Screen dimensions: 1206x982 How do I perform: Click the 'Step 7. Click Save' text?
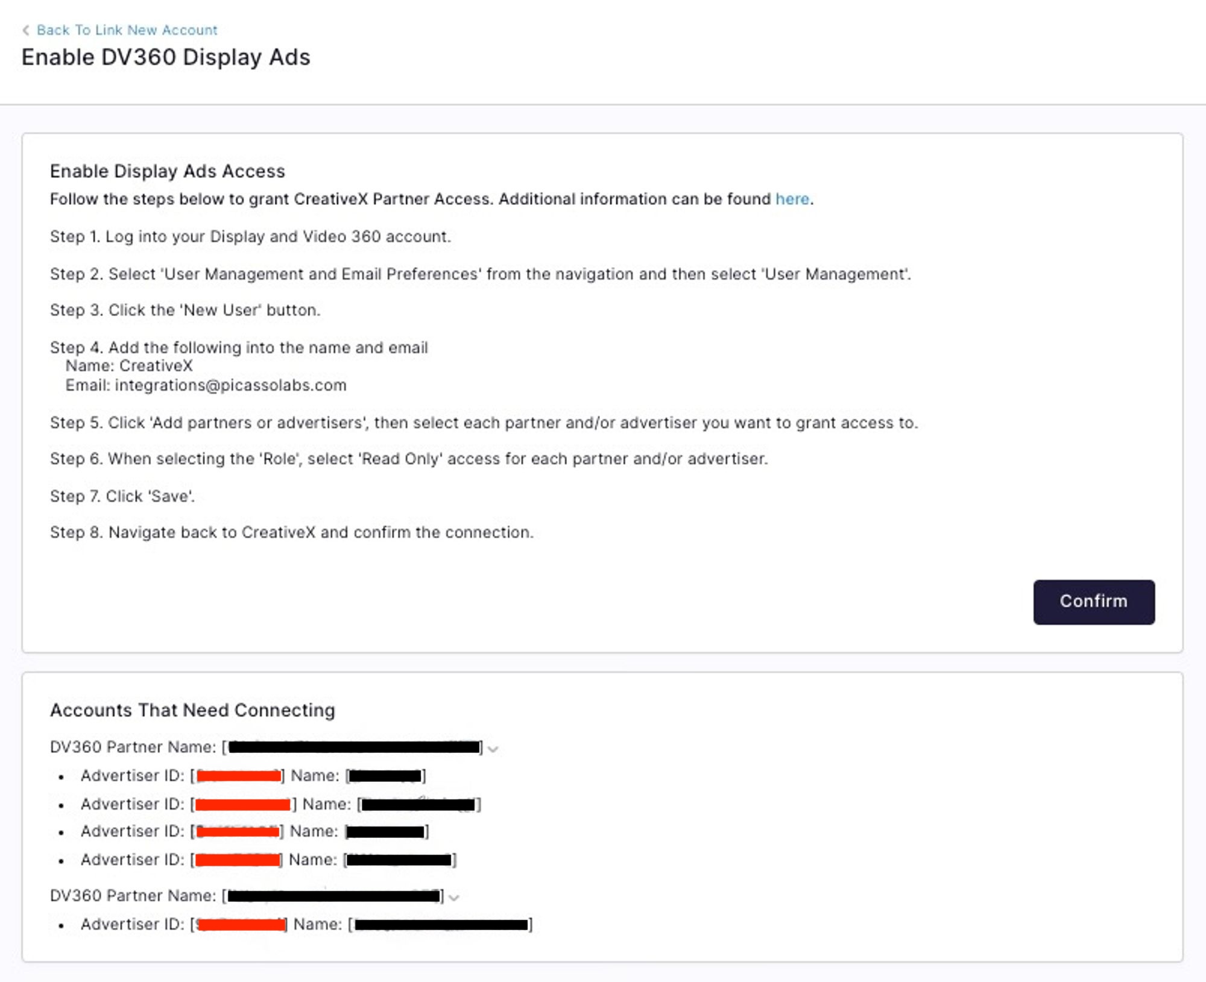pos(122,496)
